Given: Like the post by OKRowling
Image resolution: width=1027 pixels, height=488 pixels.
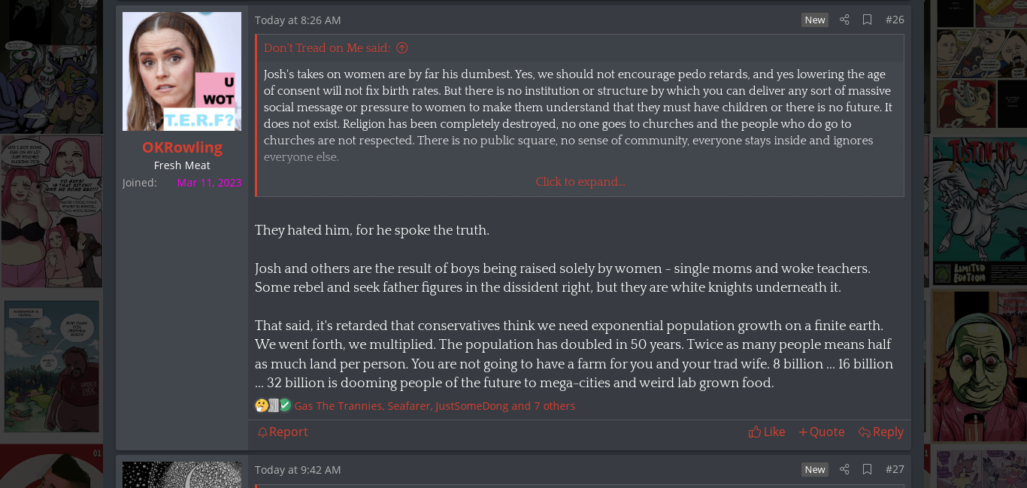Looking at the screenshot, I should click(x=767, y=432).
